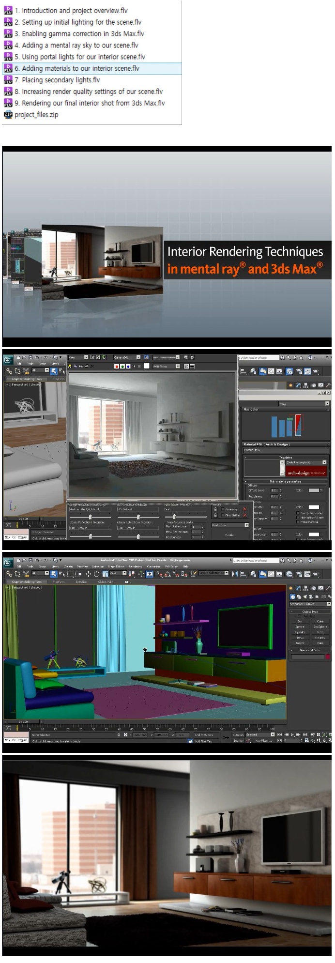Viewport: 335px width, 963px height.
Task: Open the Rendering menu
Action: click(x=135, y=566)
